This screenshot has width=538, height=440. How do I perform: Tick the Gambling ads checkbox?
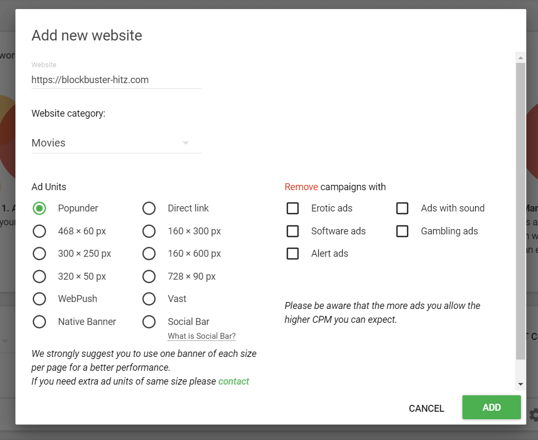[x=402, y=231]
